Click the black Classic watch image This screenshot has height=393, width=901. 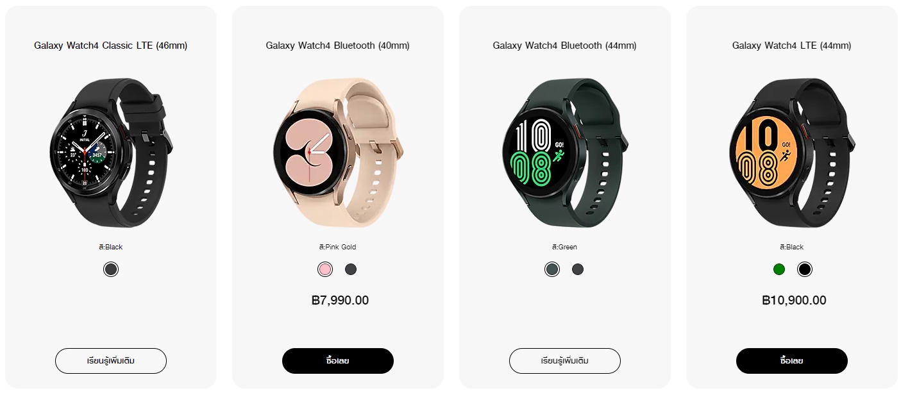click(x=111, y=153)
